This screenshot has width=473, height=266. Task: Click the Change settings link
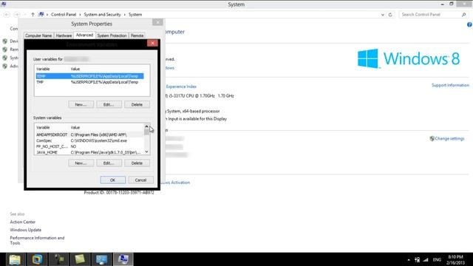449,139
